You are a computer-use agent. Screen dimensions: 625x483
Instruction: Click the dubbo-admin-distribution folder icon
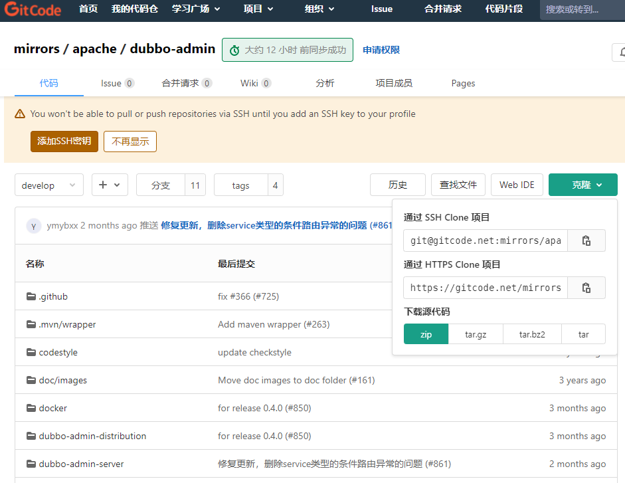(31, 436)
